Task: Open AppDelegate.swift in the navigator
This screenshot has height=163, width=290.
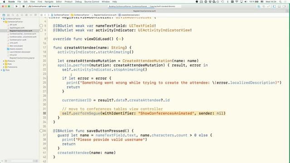Action: (17, 28)
